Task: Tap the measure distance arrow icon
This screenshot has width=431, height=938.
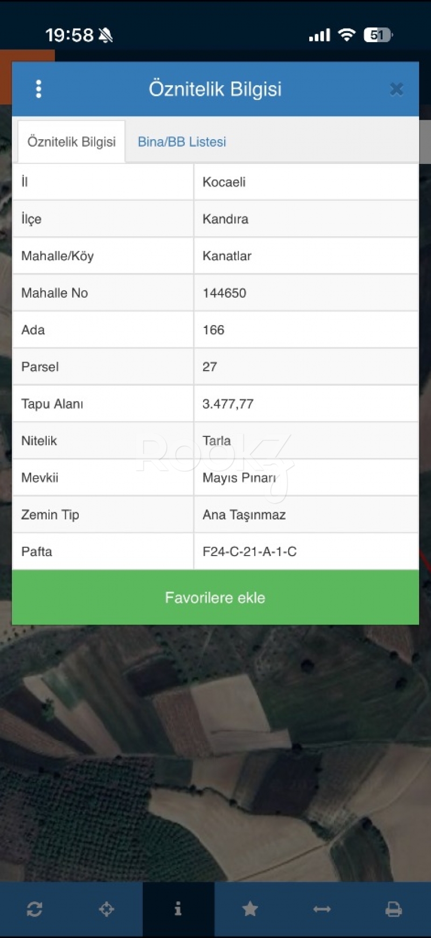Action: [x=322, y=909]
